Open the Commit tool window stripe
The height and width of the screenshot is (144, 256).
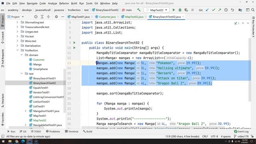3,38
